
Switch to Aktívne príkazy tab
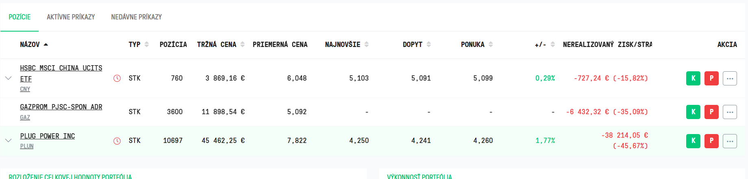71,17
